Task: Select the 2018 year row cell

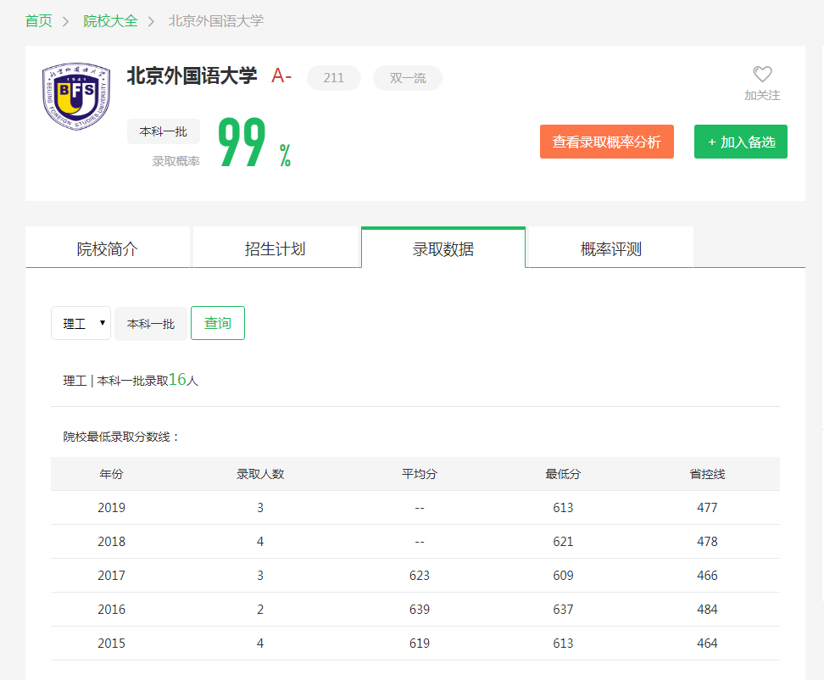Action: tap(111, 541)
